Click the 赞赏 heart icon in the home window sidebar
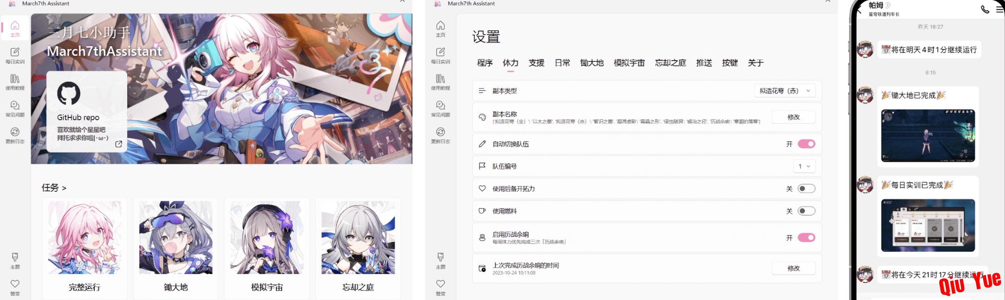This screenshot has width=1005, height=300. pos(15,283)
